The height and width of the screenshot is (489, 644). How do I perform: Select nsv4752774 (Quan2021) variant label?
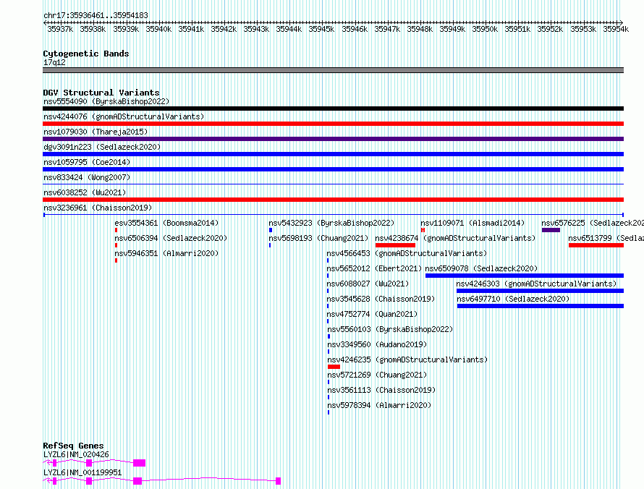click(x=372, y=314)
